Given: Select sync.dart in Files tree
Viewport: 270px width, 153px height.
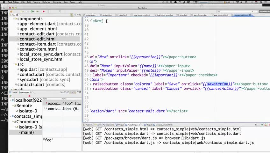Looking at the screenshot, I should coord(29,80).
